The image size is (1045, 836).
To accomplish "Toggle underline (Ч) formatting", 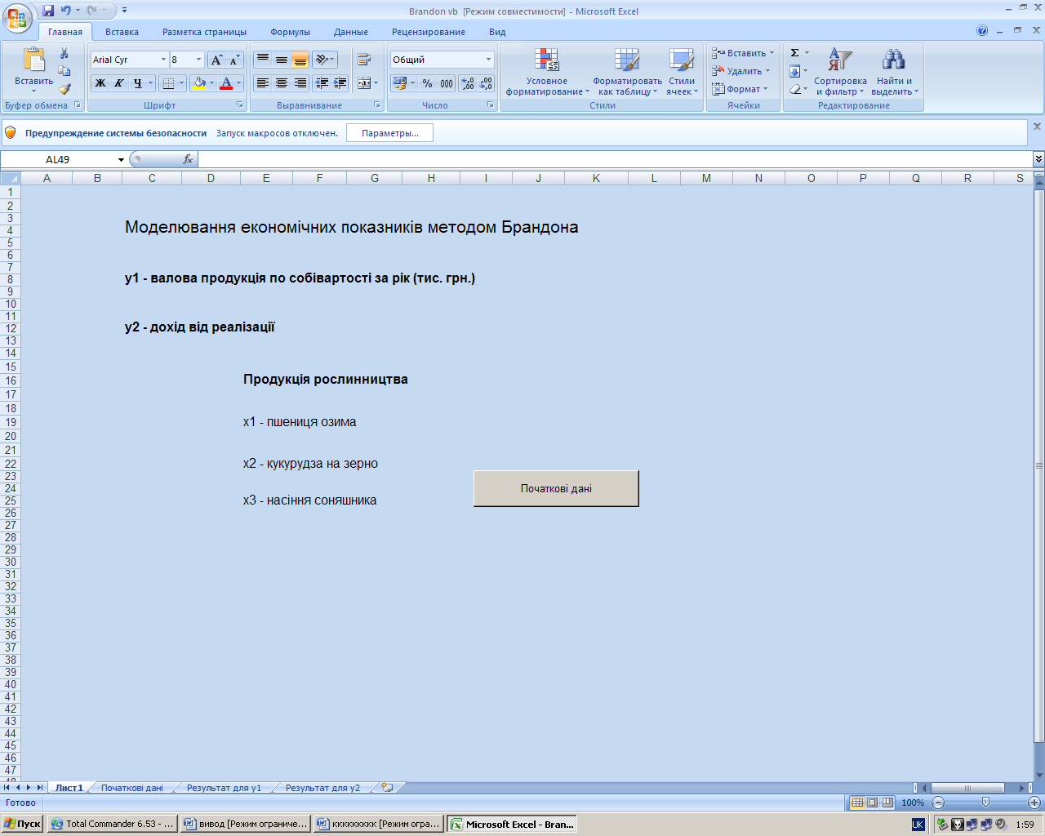I will pos(137,83).
